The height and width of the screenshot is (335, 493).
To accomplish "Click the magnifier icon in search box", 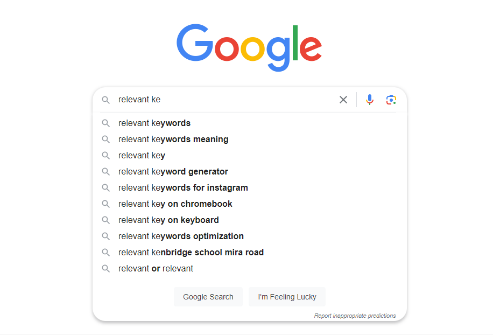I will (106, 100).
